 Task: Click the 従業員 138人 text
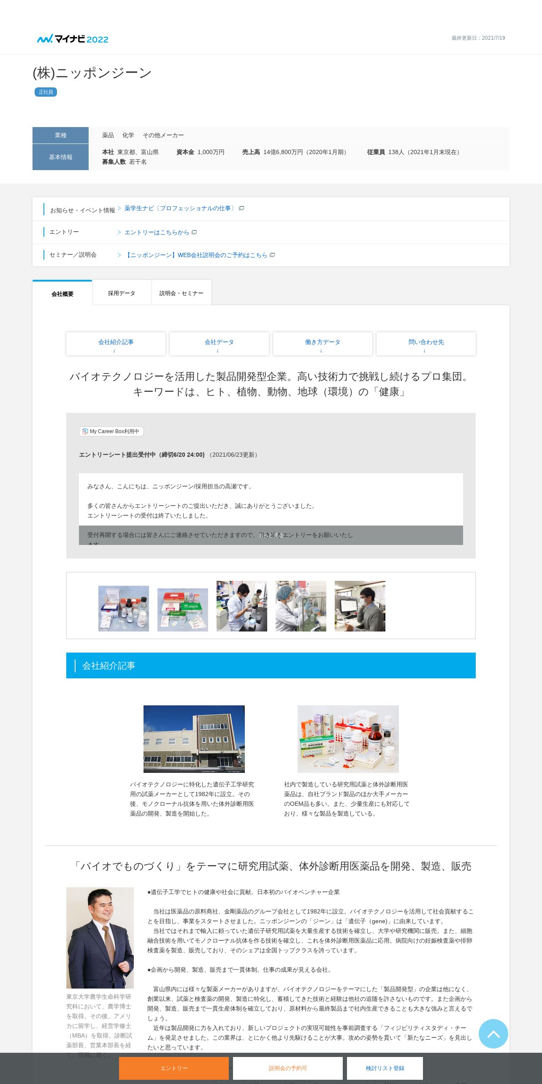(x=415, y=152)
